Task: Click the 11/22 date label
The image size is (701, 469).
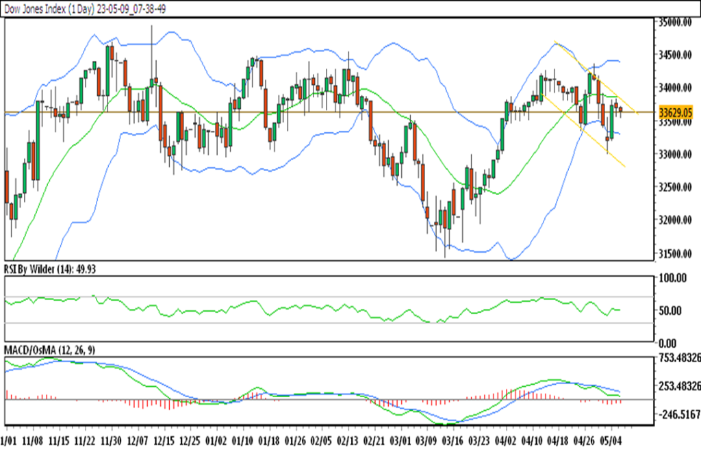Action: click(x=84, y=442)
